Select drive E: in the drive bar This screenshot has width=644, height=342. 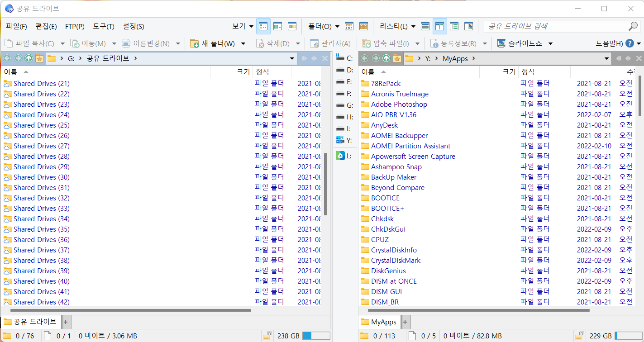pos(344,82)
